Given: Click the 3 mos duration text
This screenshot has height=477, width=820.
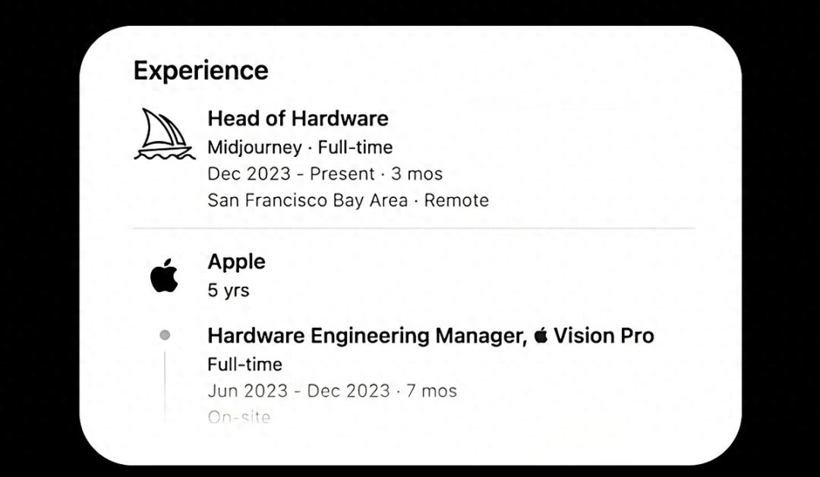Looking at the screenshot, I should pos(417,174).
